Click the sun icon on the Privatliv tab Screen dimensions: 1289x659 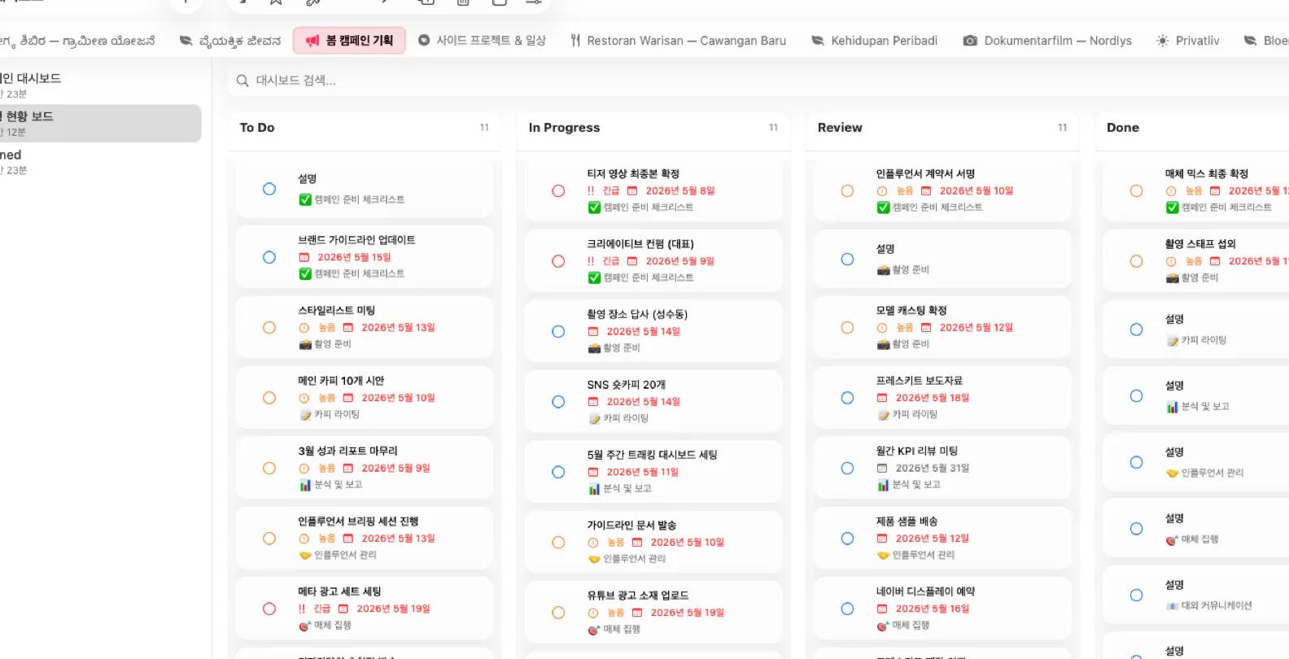click(1162, 41)
